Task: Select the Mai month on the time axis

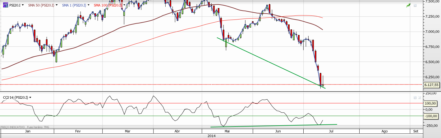Action: [227, 131]
